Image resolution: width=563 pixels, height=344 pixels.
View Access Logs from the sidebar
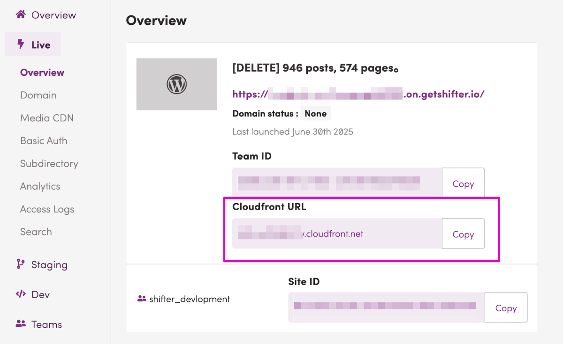tap(47, 209)
